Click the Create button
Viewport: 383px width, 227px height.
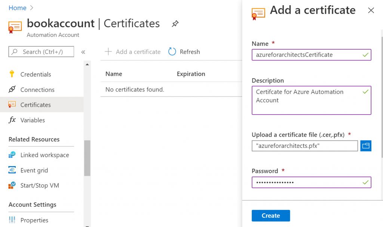click(x=271, y=215)
